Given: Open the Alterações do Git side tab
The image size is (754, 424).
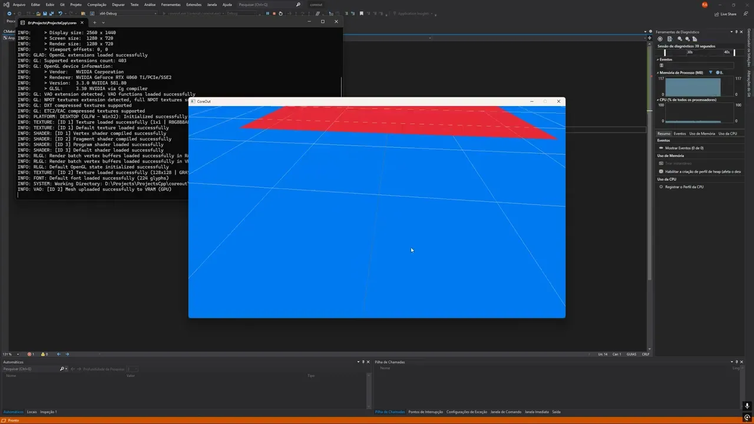Looking at the screenshot, I should [748, 84].
